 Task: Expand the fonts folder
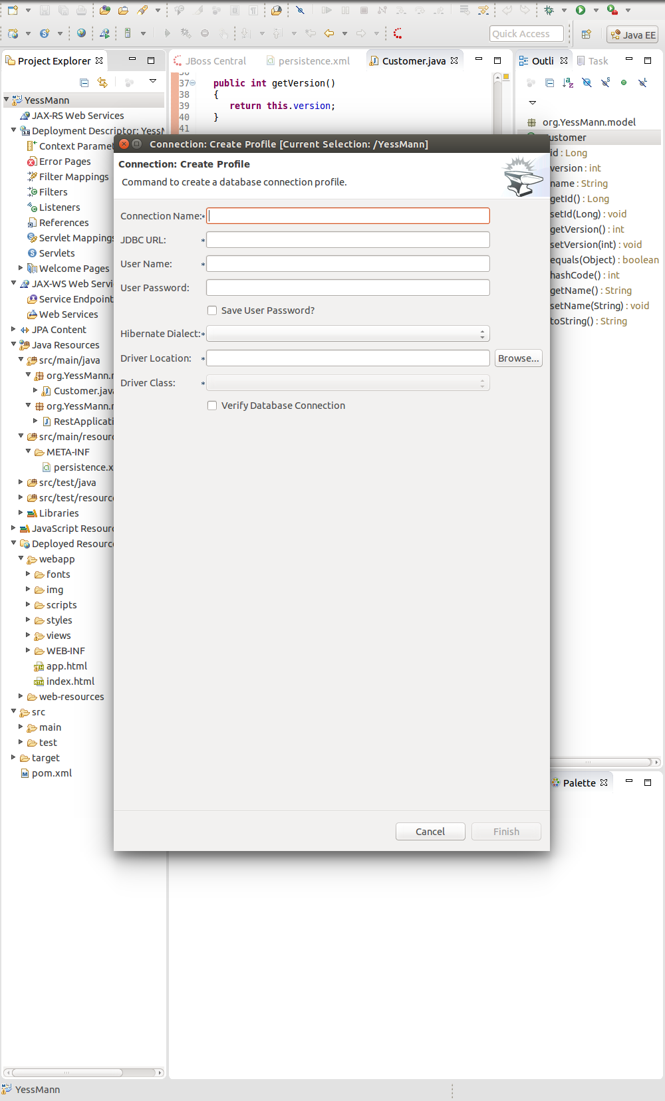(x=28, y=574)
